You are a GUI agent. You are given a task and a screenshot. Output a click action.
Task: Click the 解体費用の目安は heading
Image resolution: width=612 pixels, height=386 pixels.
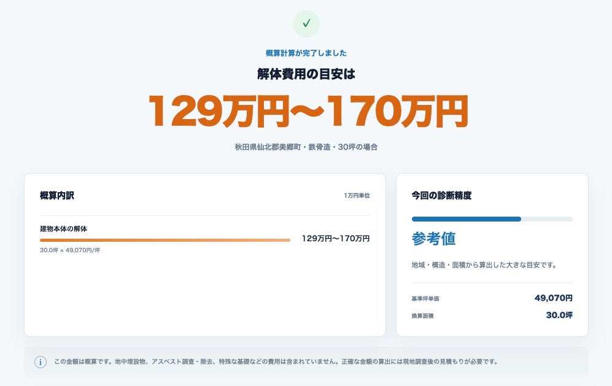point(306,74)
